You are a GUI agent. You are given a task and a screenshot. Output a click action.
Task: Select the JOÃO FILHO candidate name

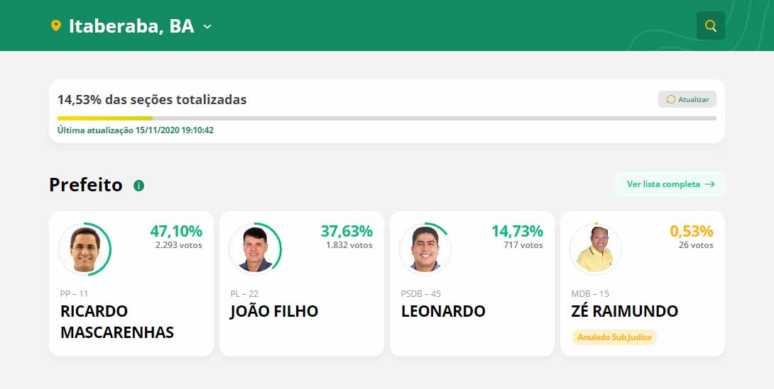pos(274,311)
